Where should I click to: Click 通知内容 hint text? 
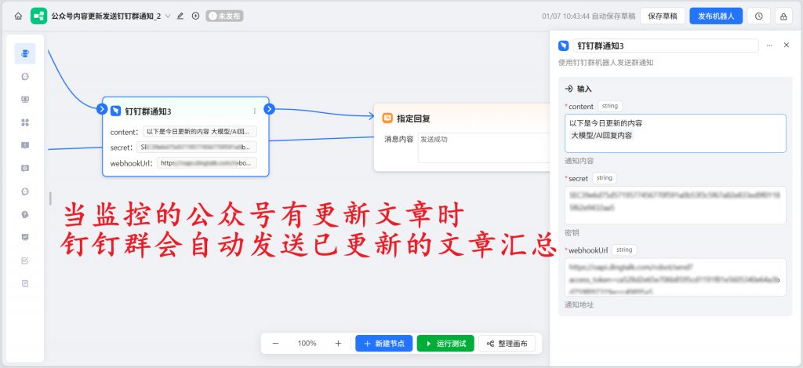tap(580, 161)
